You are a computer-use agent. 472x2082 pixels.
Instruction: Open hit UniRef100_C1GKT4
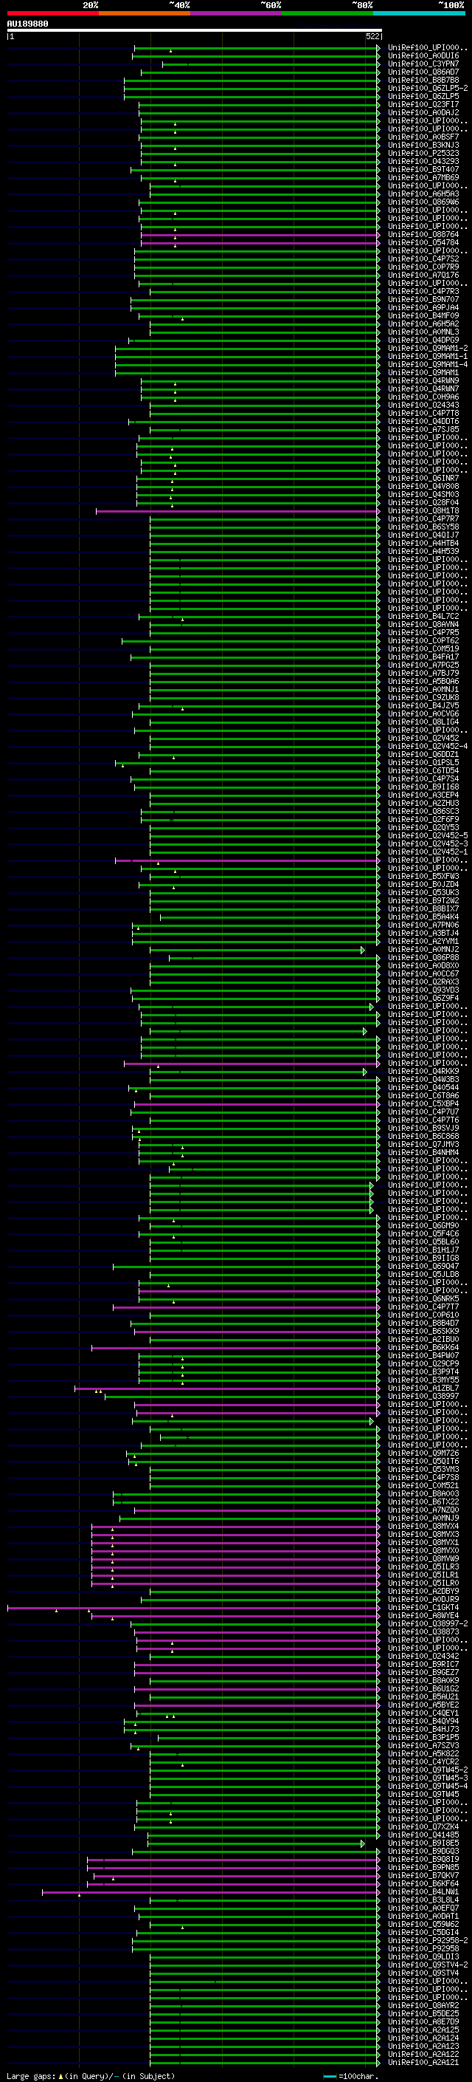click(x=423, y=1608)
